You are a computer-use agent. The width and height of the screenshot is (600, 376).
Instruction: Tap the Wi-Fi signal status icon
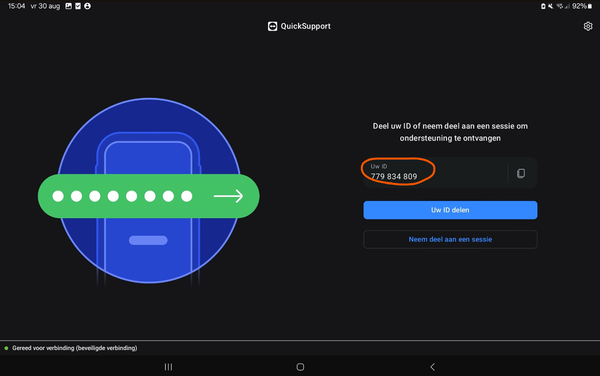559,6
